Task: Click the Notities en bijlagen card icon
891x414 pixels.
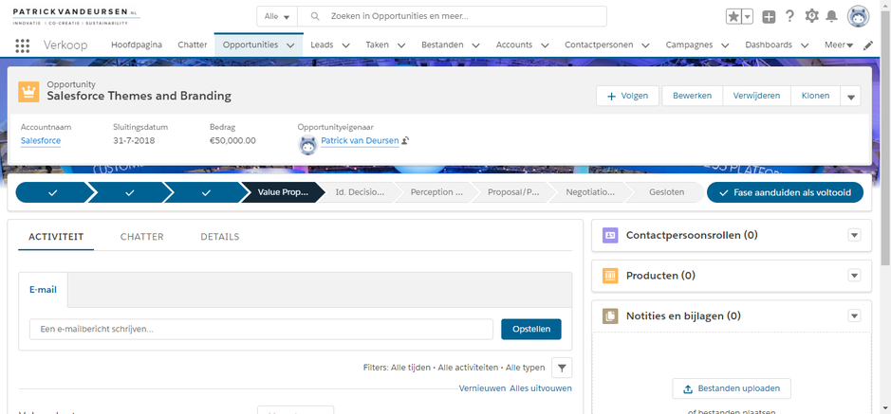Action: pos(610,315)
